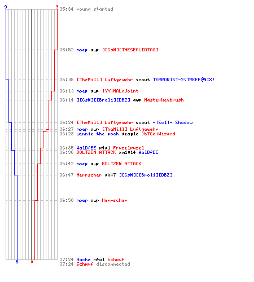
Task: Select Fruzelmuzel player name
Action: point(129,148)
